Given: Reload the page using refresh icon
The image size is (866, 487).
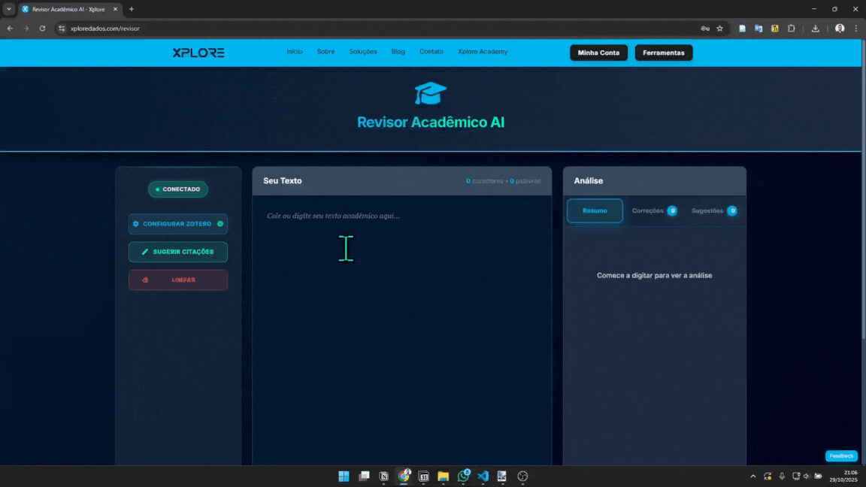Looking at the screenshot, I should tap(42, 29).
